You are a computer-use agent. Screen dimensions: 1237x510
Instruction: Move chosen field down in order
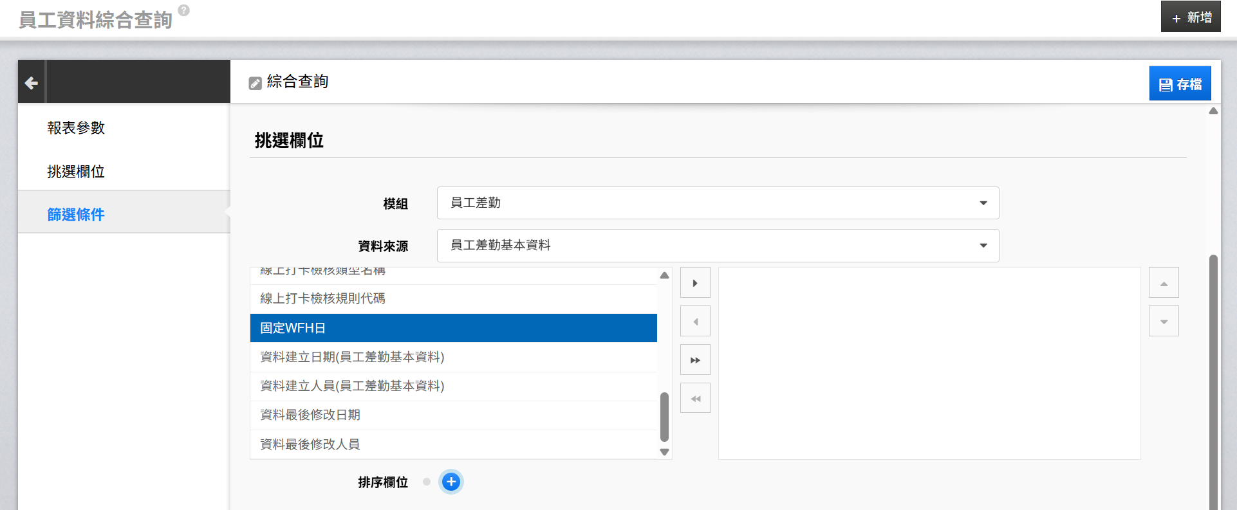[1164, 322]
